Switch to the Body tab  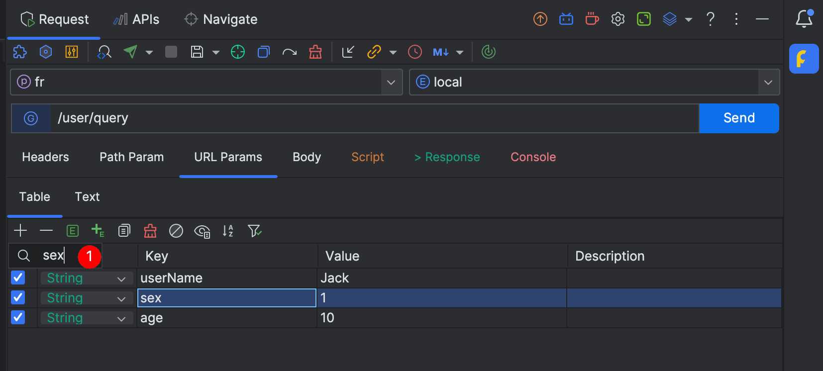307,157
